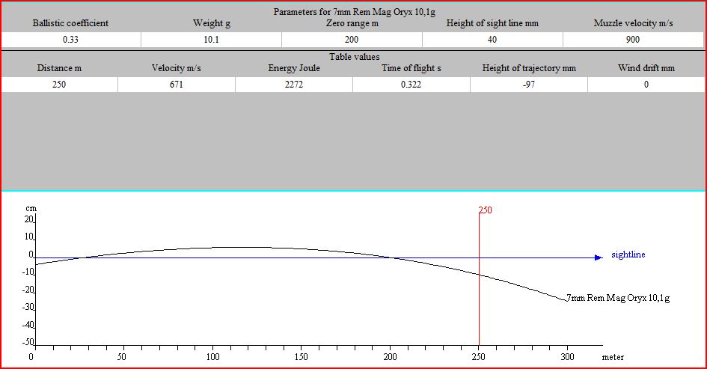The height and width of the screenshot is (369, 707).
Task: Select the Height of trajectory value -97
Action: point(529,85)
